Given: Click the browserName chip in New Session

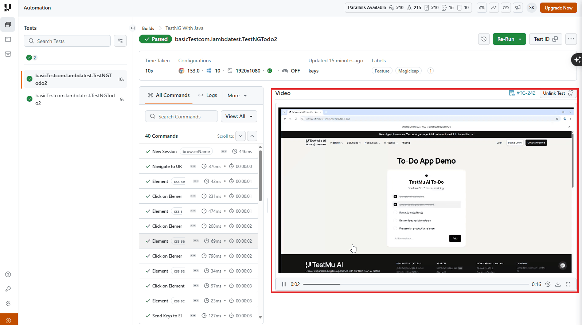Looking at the screenshot, I should pos(196,151).
